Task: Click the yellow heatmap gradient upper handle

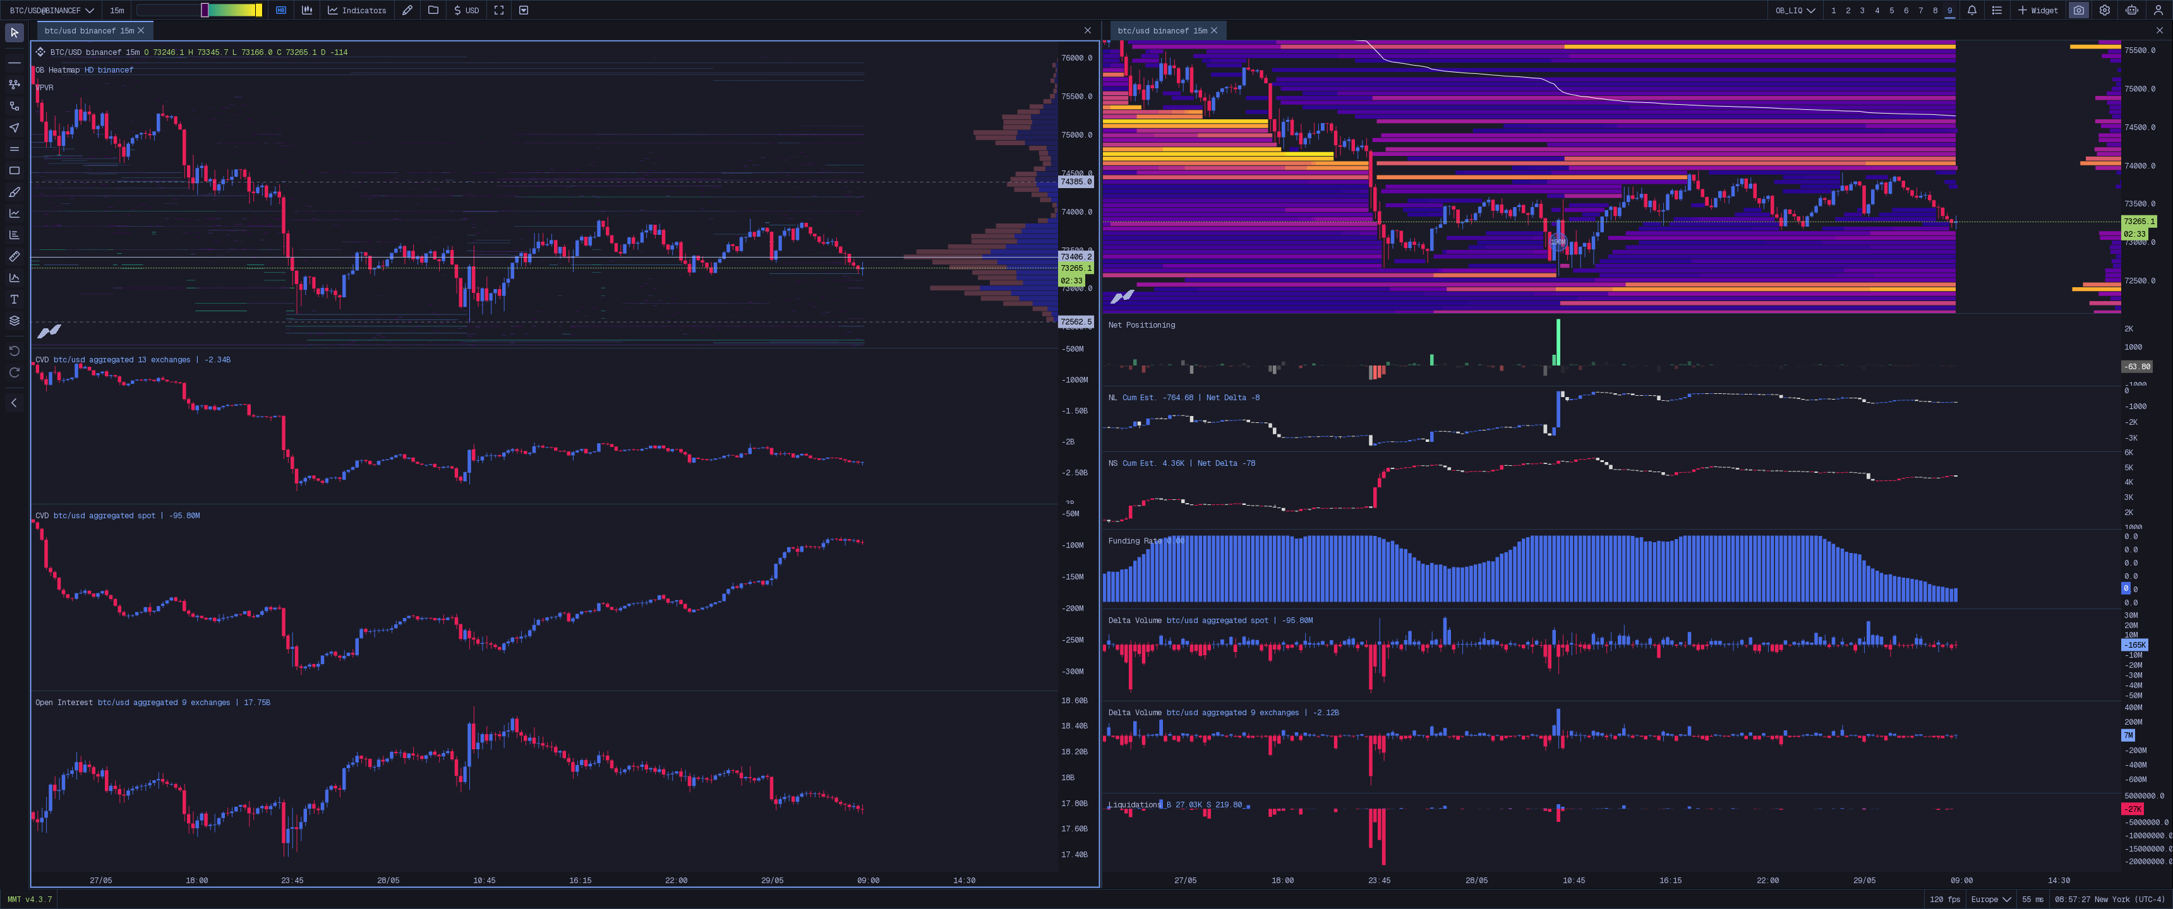Action: (259, 10)
